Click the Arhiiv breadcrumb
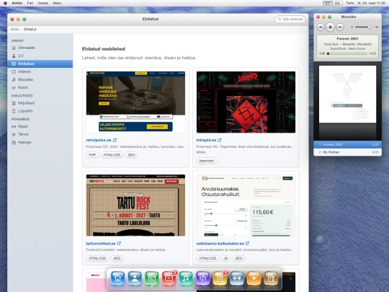Viewport: 389px width, 292px height. pyautogui.click(x=15, y=30)
